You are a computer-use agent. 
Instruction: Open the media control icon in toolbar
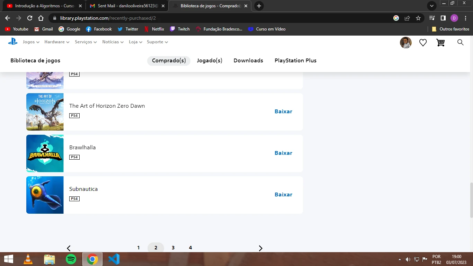(x=432, y=18)
